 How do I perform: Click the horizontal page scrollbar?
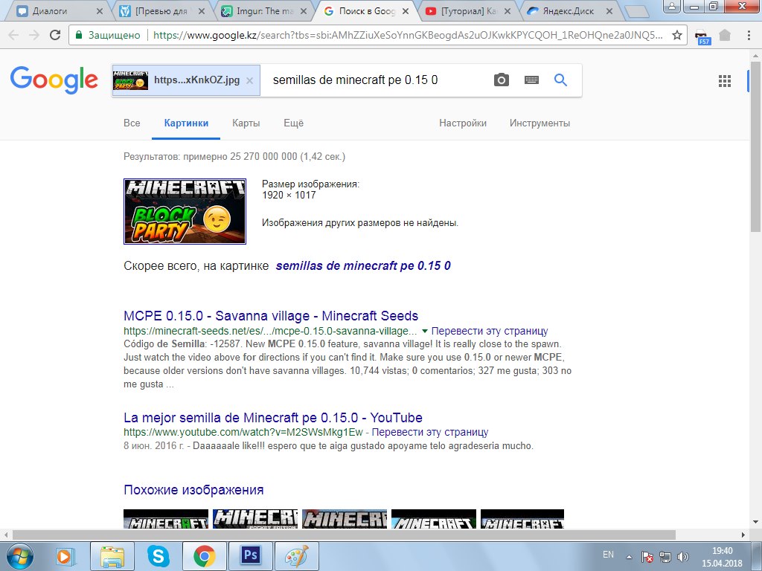pyautogui.click(x=344, y=535)
